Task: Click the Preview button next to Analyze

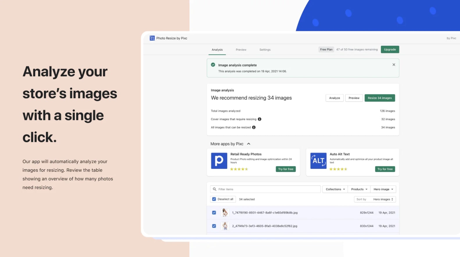Action: (x=354, y=98)
